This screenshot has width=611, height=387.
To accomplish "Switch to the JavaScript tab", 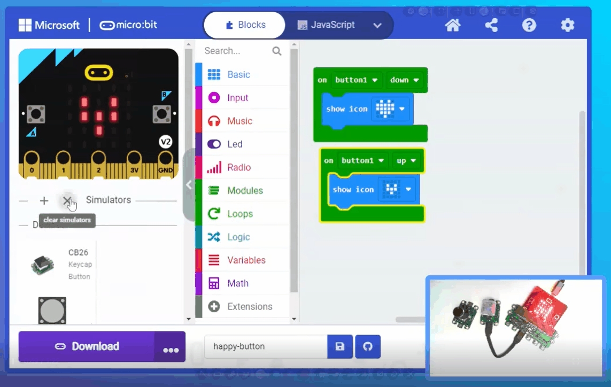I will [326, 25].
